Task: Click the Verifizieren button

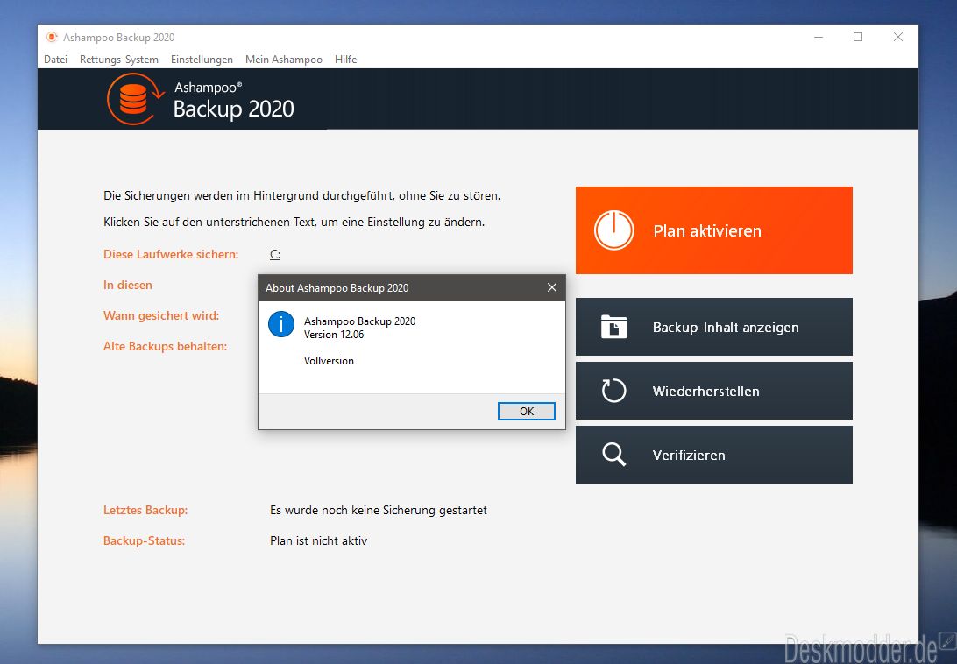Action: click(x=714, y=455)
